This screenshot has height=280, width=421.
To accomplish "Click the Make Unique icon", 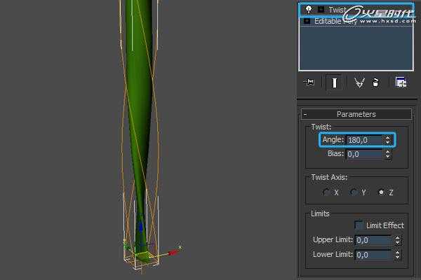I will point(359,83).
